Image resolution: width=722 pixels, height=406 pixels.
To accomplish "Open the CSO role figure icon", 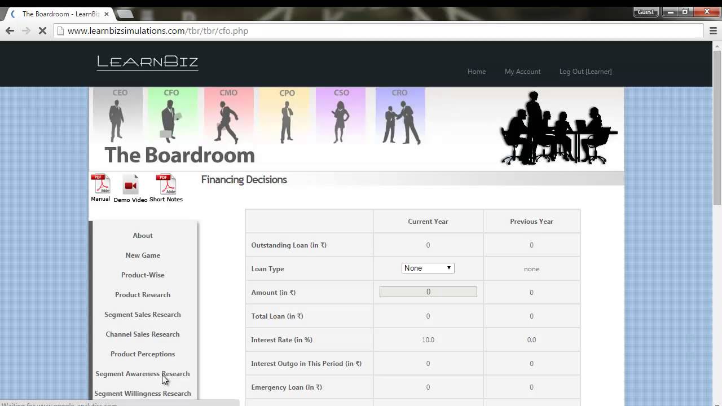I will 341,116.
